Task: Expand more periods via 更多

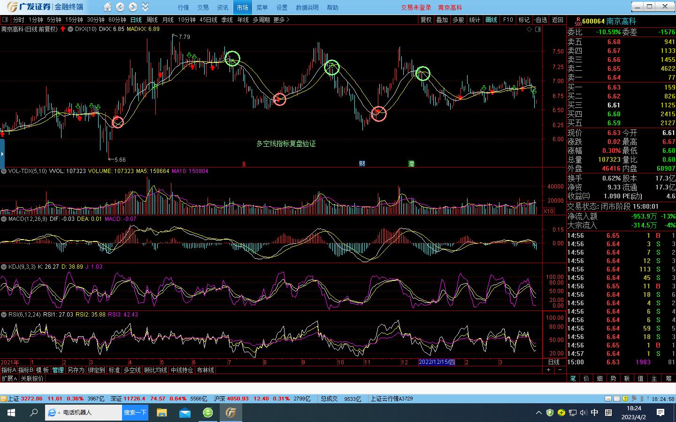Action: click(281, 20)
